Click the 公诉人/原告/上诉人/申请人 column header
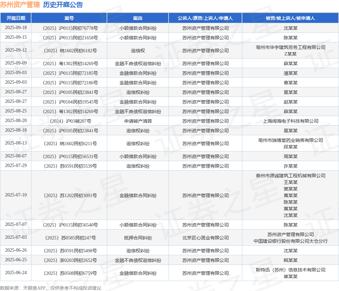The image size is (339, 291). point(205,18)
